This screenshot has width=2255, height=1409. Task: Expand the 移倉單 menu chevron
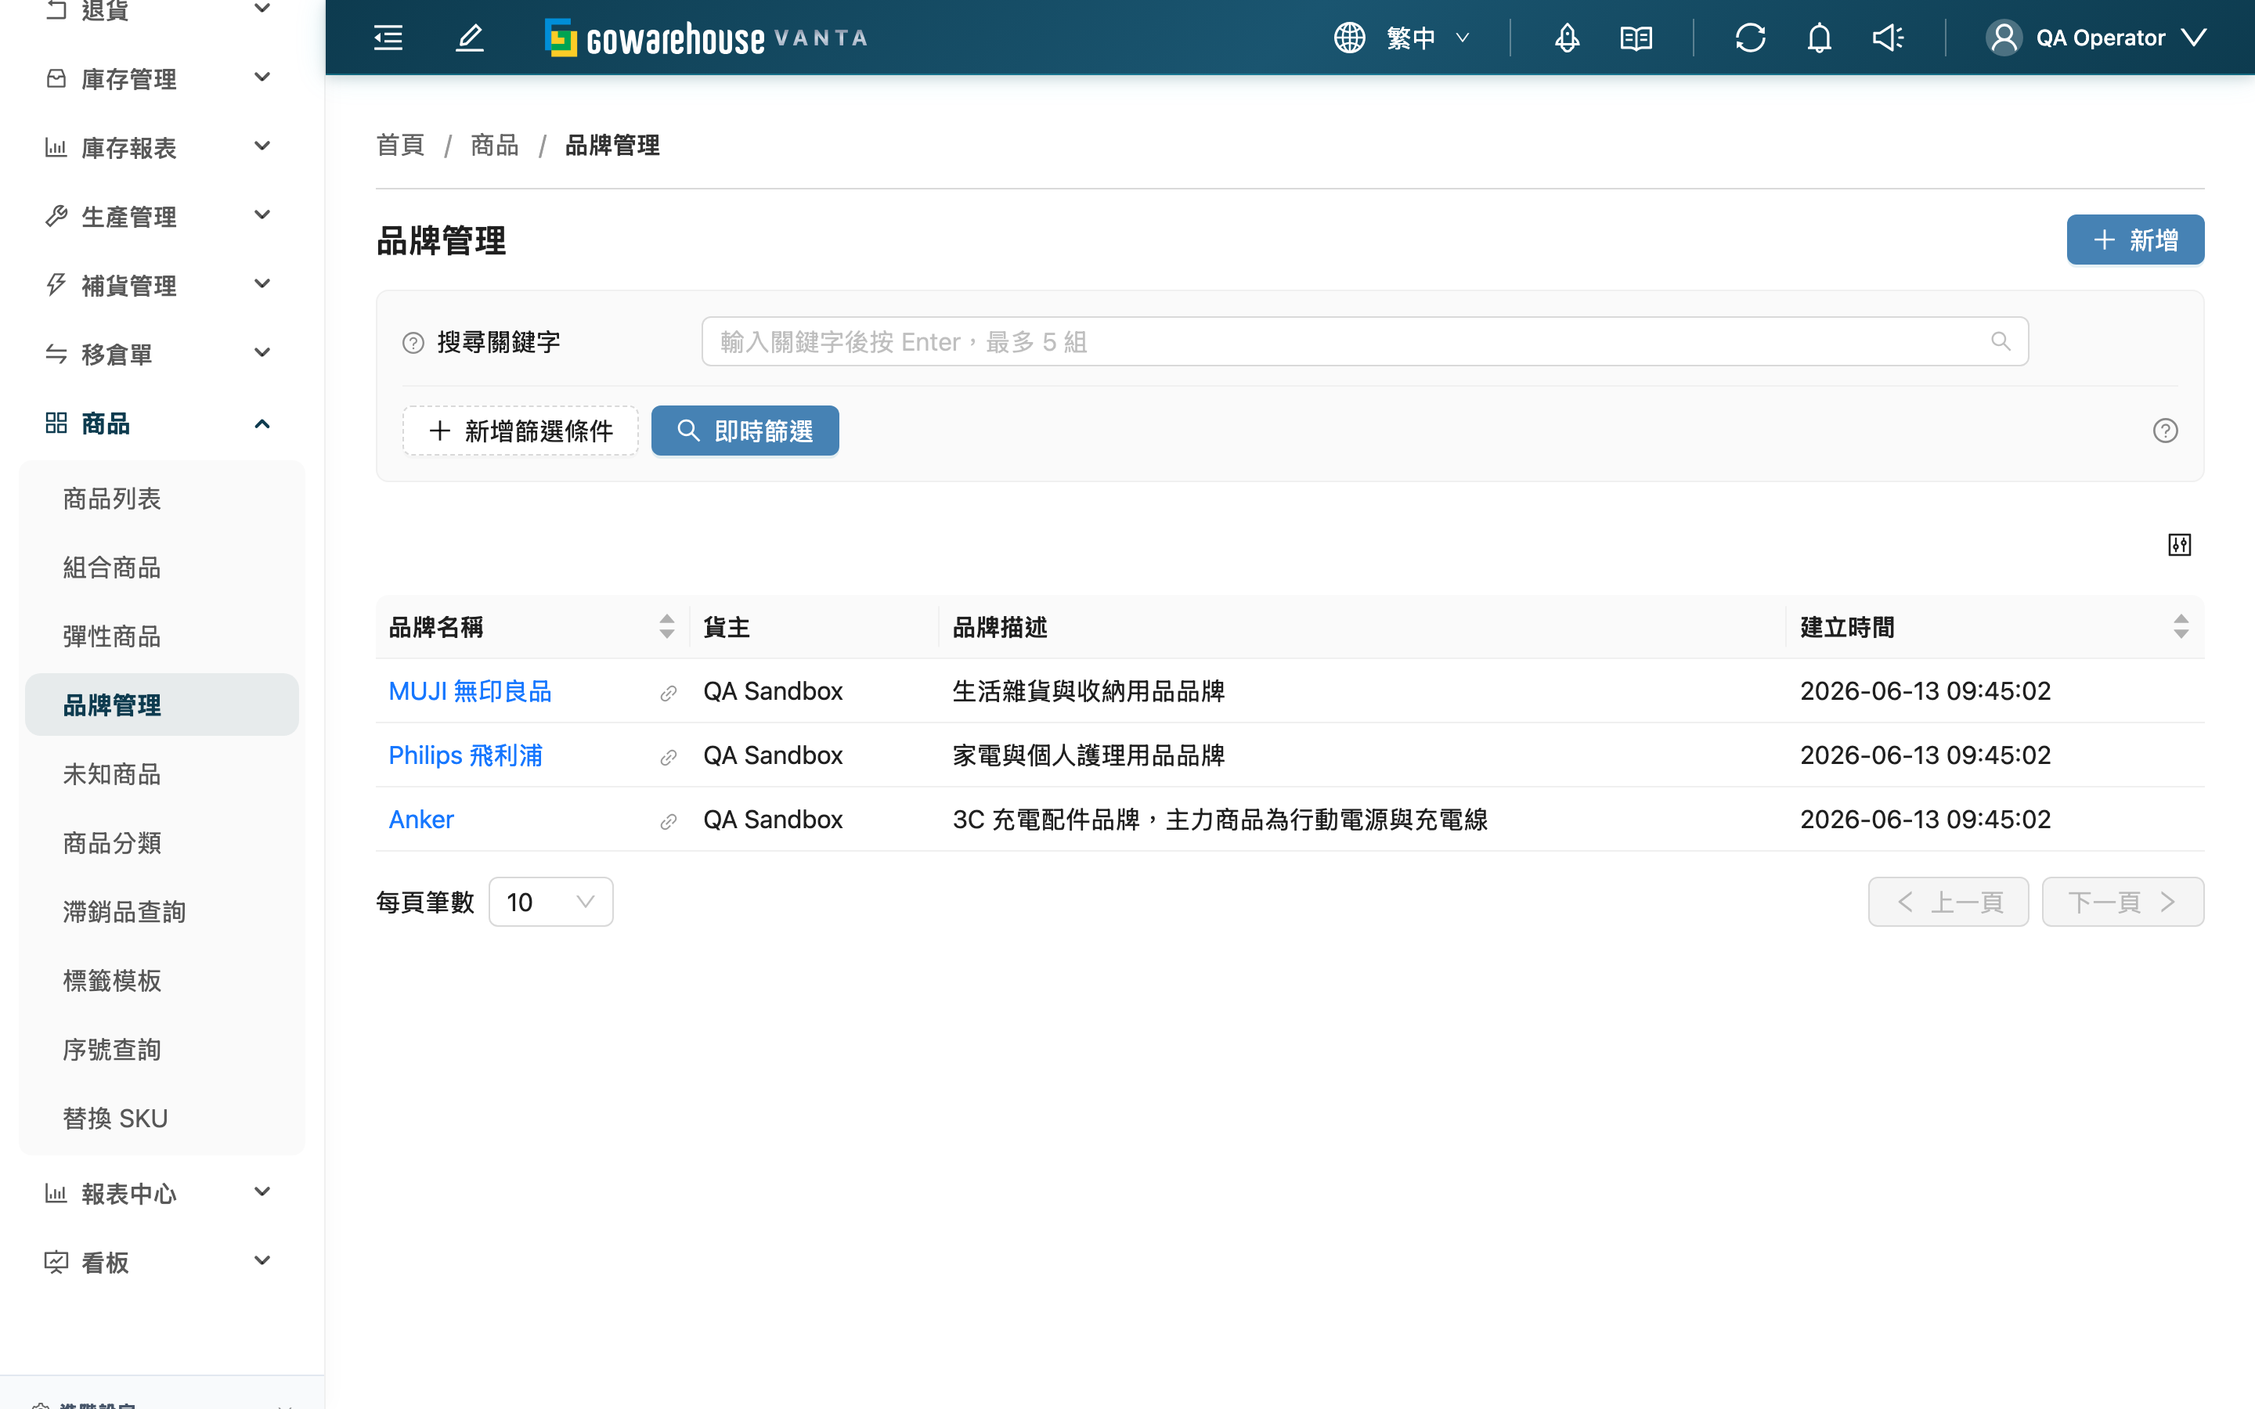263,353
